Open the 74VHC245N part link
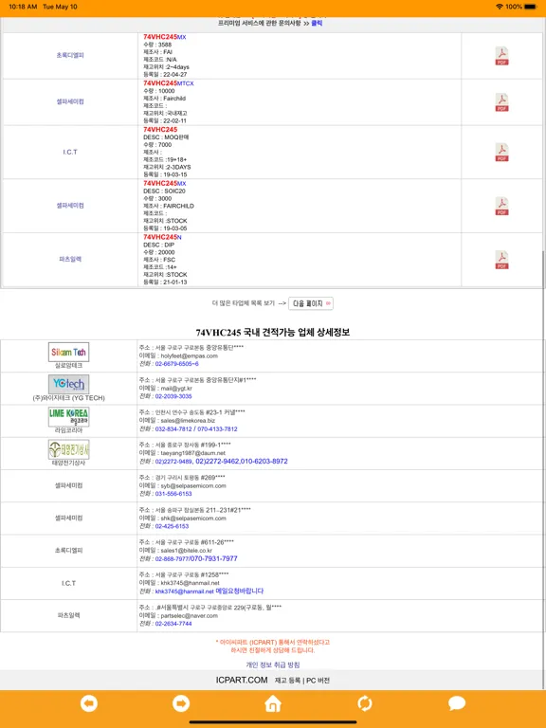The image size is (546, 728). (162, 237)
